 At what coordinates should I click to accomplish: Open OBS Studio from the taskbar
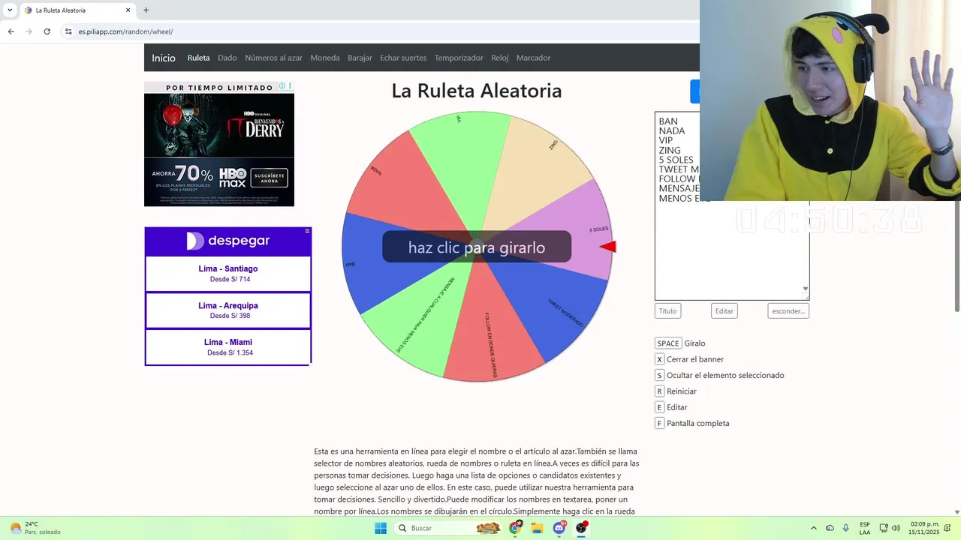tap(581, 528)
